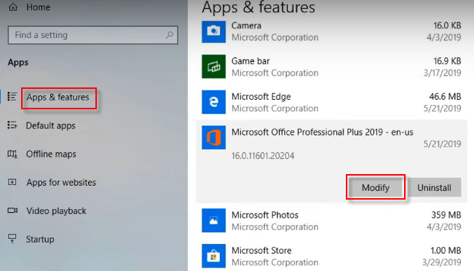Image resolution: width=474 pixels, height=271 pixels.
Task: Select the Microsoft Store app icon
Action: click(214, 256)
